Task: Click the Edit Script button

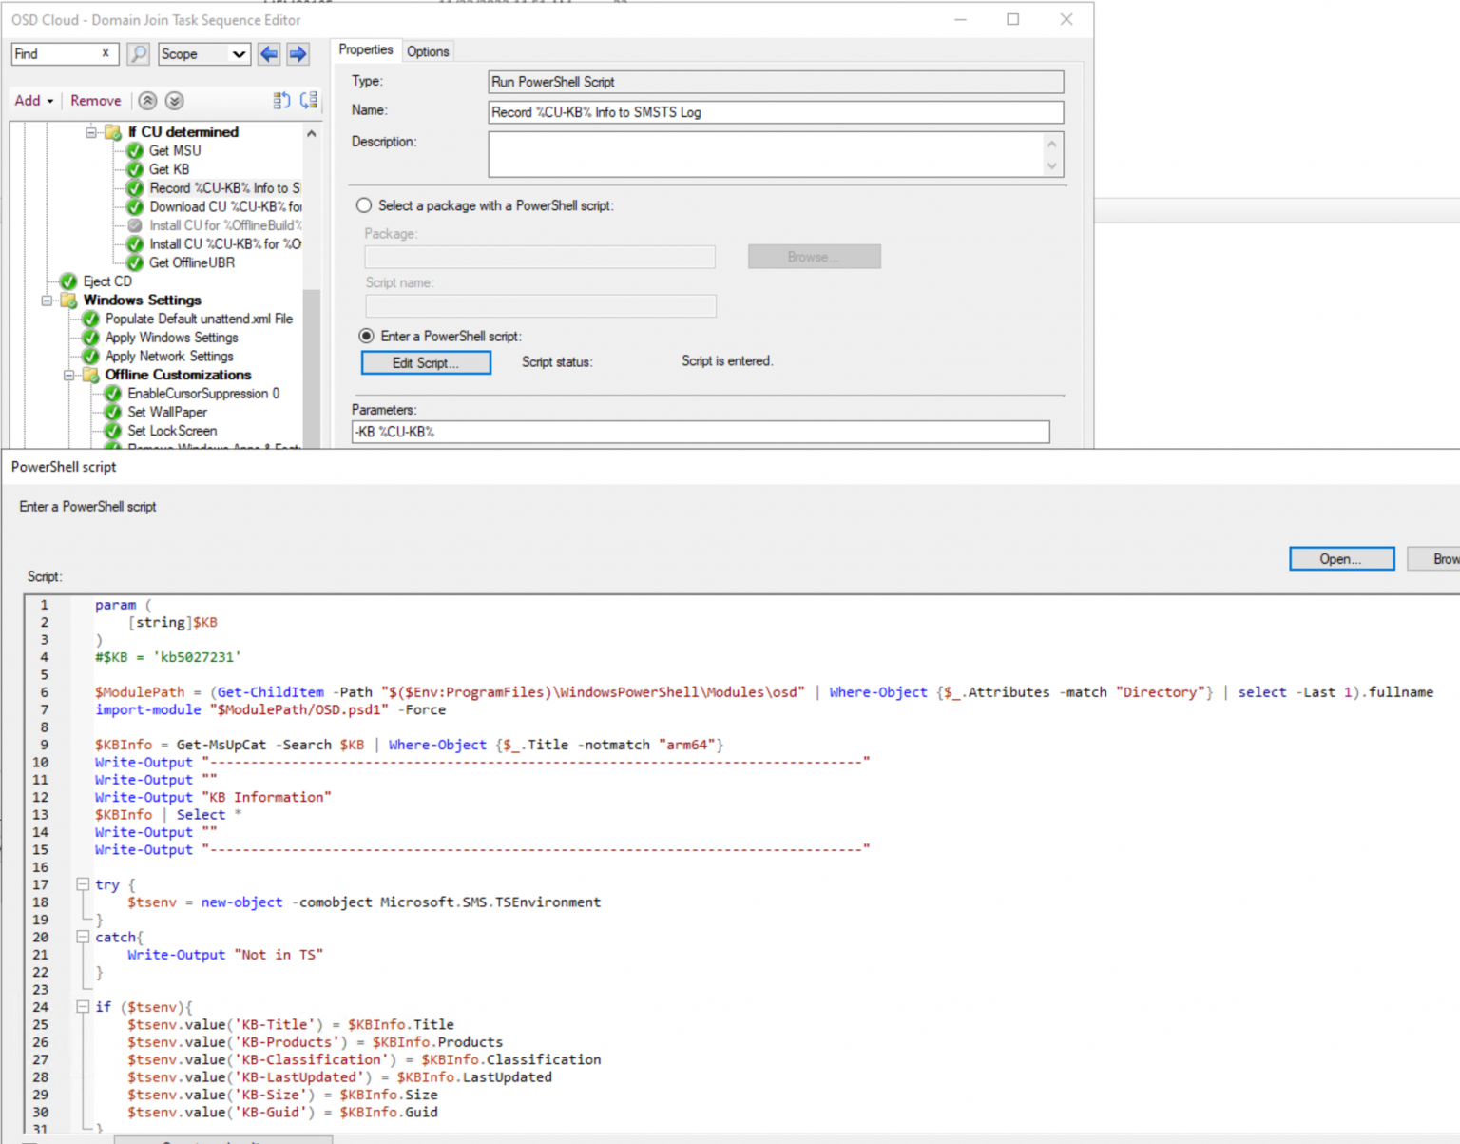Action: 425,362
